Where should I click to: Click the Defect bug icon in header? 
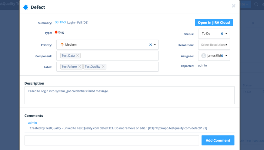tap(25, 7)
